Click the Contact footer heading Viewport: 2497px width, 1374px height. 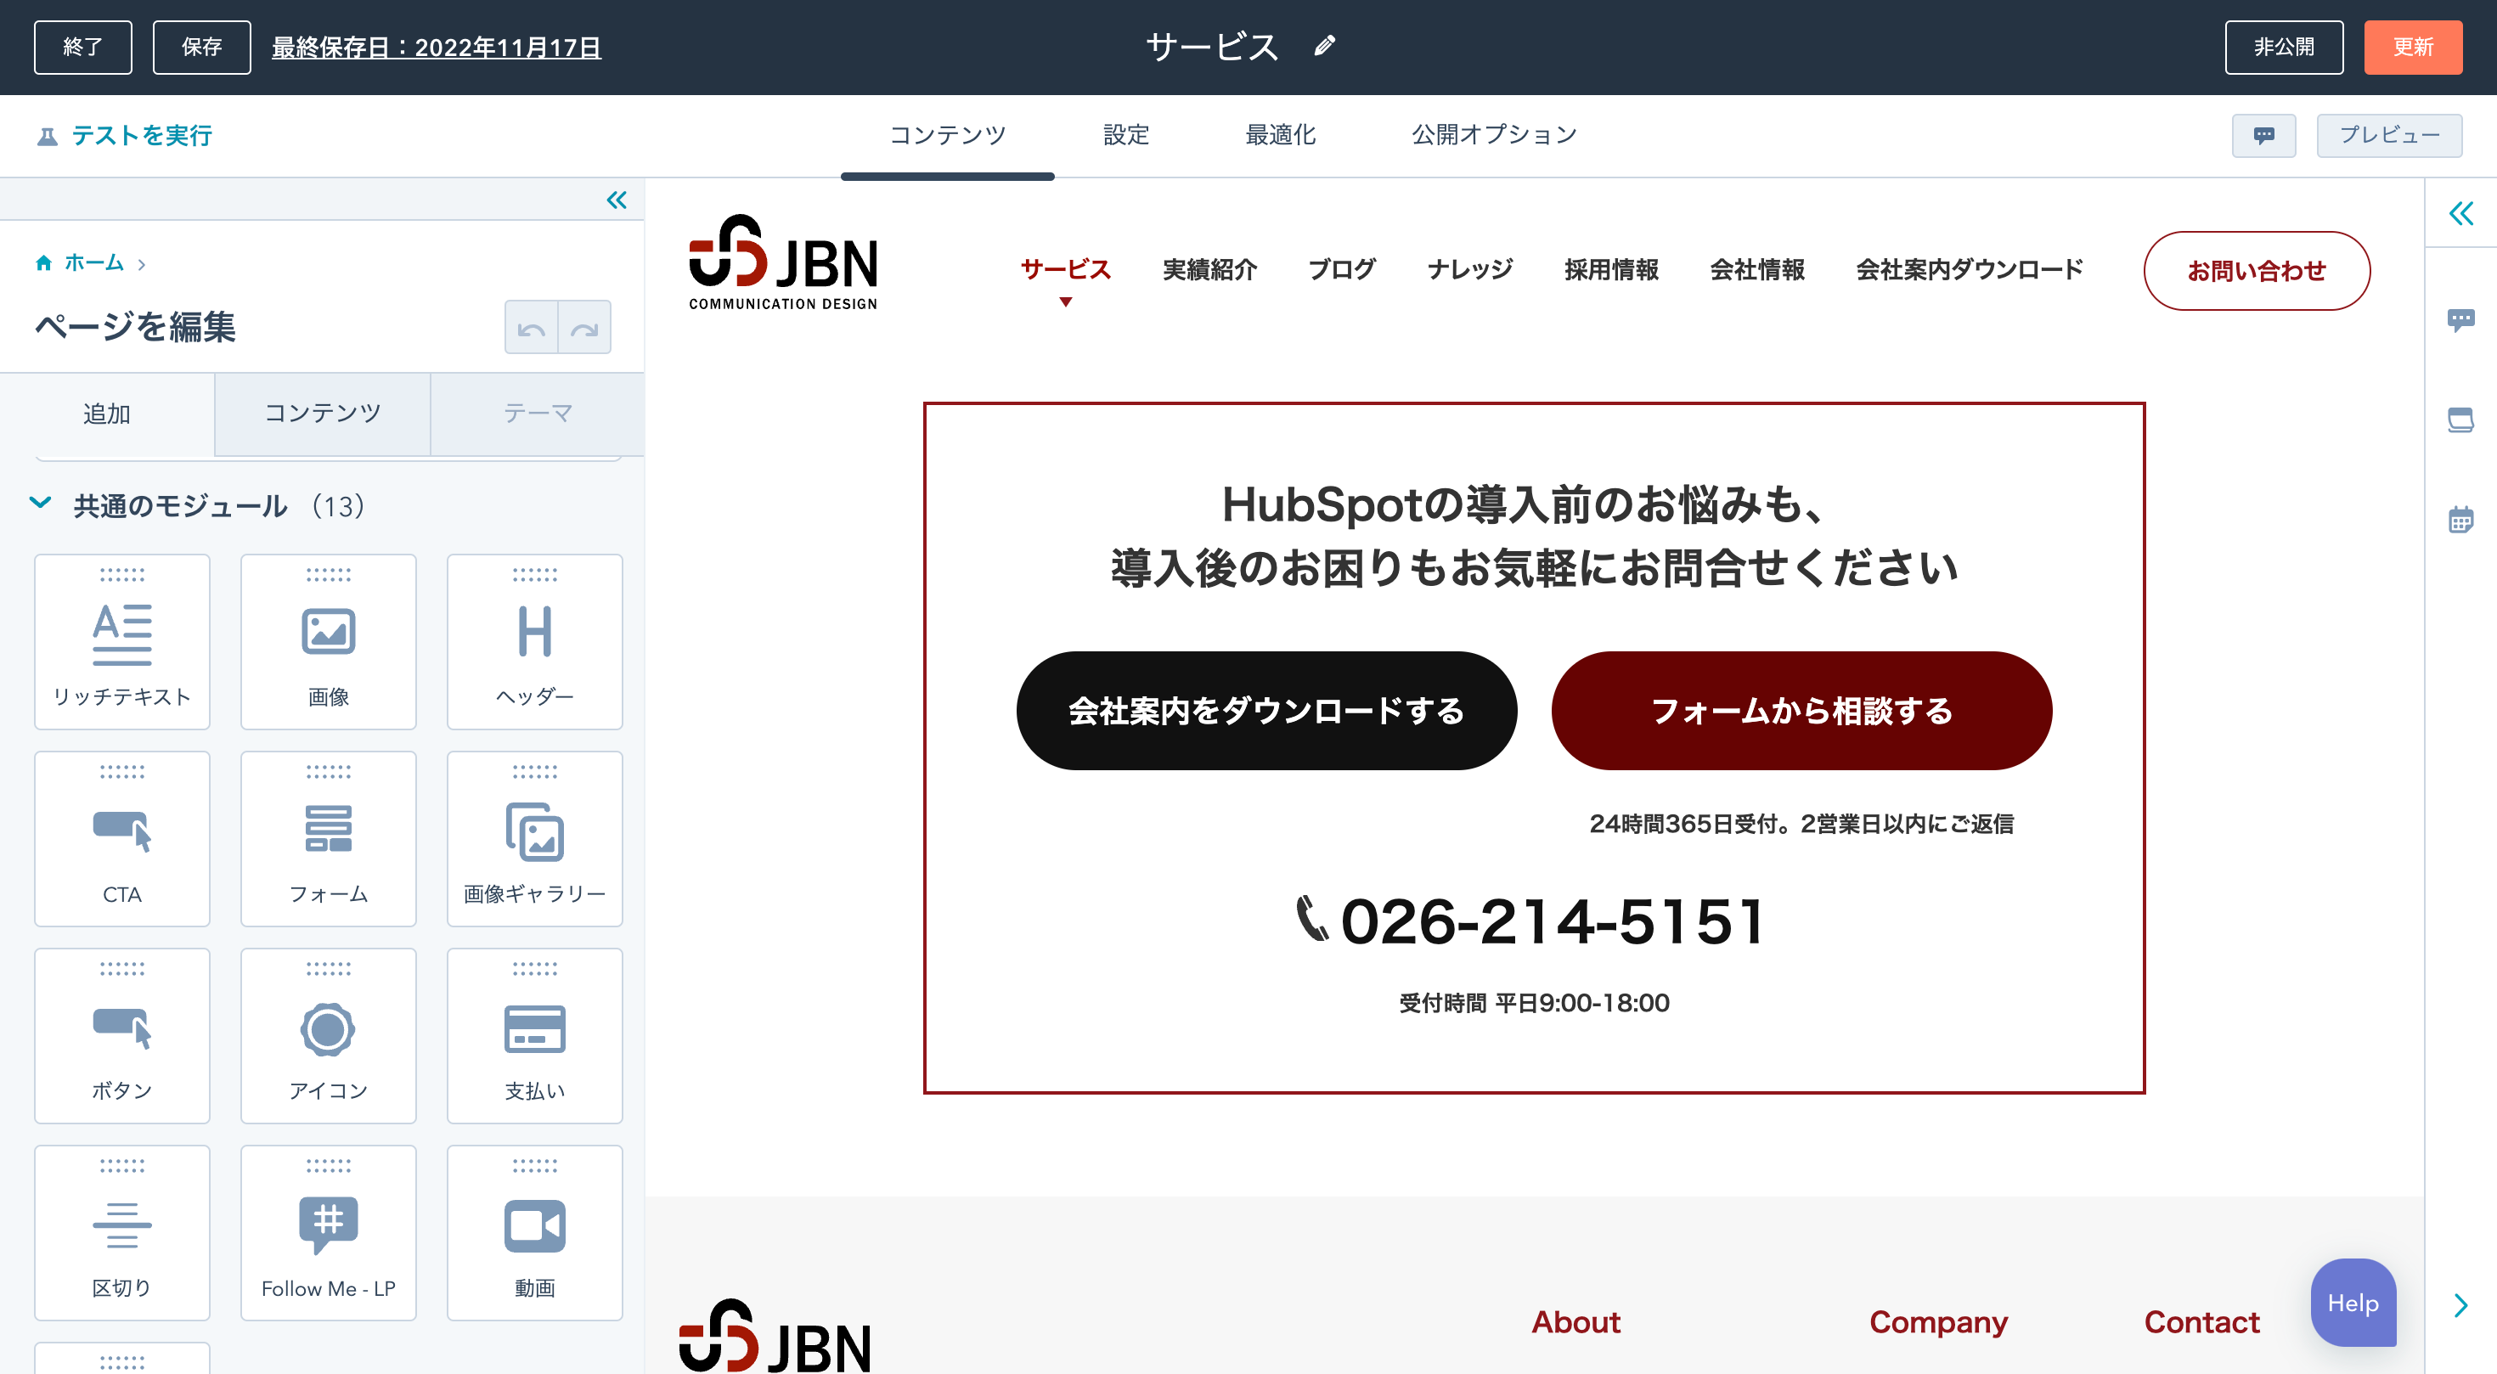(2201, 1321)
